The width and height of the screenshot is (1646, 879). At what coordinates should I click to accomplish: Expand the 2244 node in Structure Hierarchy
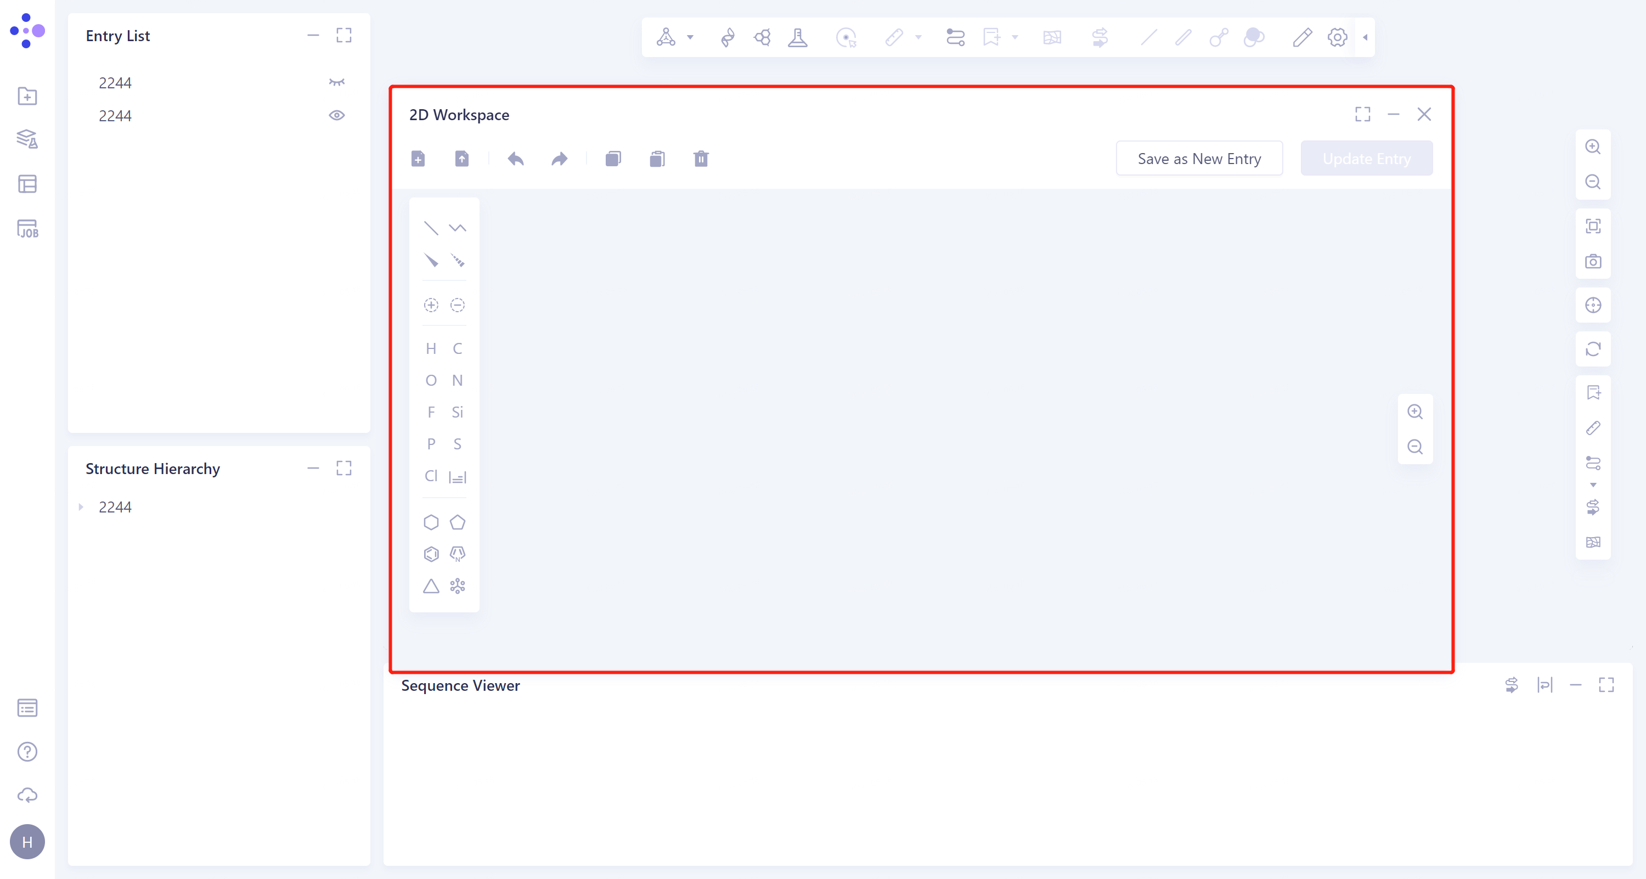81,506
